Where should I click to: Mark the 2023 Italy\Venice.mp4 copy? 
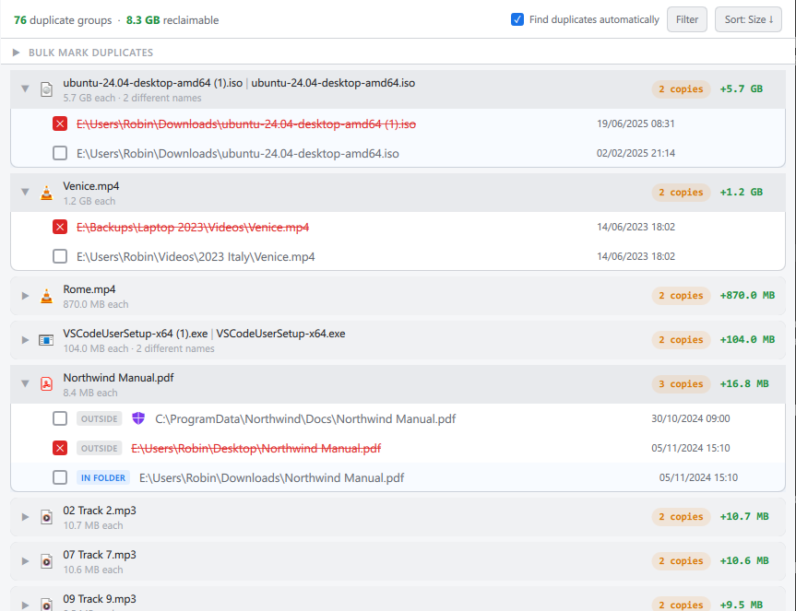coord(60,256)
